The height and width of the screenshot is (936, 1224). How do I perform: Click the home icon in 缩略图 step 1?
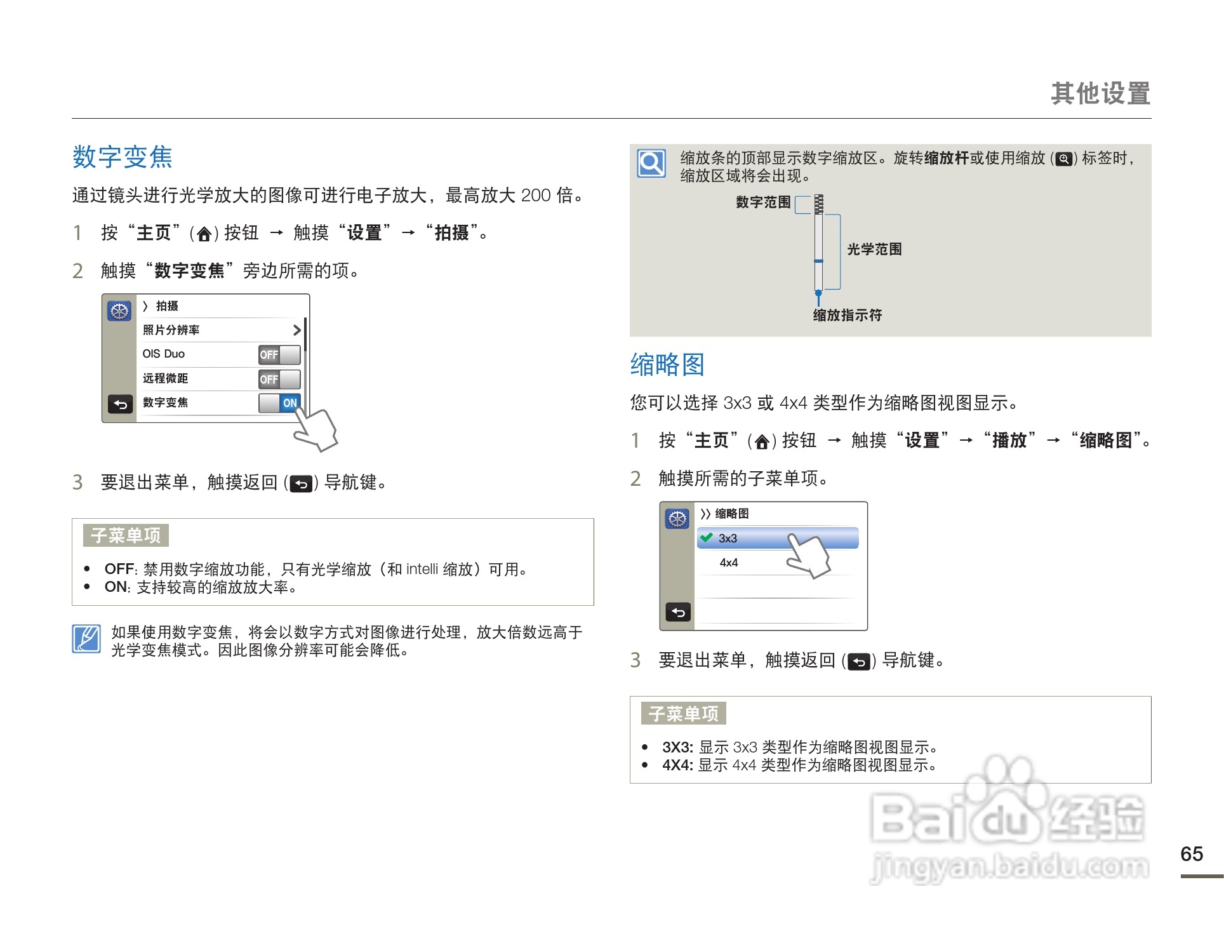pyautogui.click(x=762, y=442)
